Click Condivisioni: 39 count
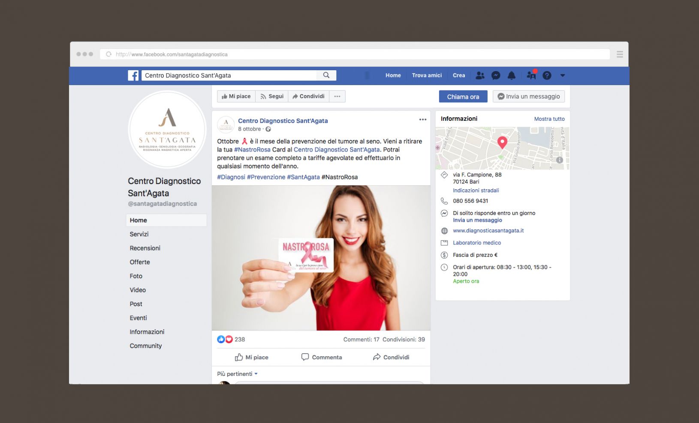The width and height of the screenshot is (699, 423). pos(404,340)
